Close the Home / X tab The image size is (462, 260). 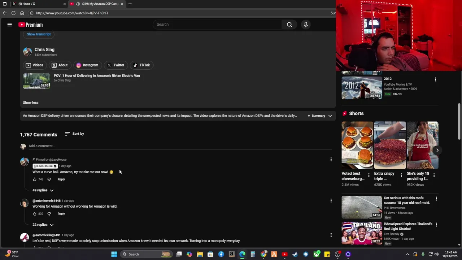65,4
